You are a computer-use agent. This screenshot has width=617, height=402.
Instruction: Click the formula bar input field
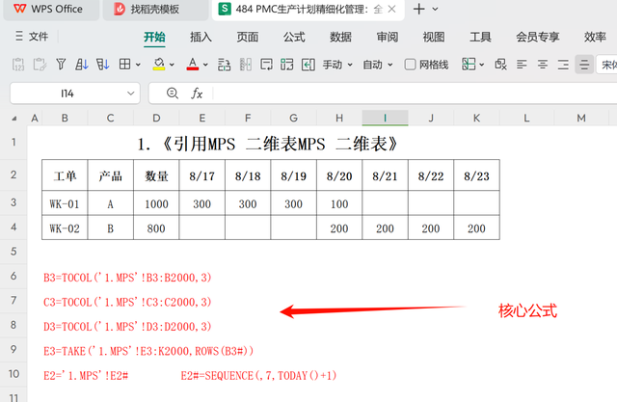(x=416, y=94)
